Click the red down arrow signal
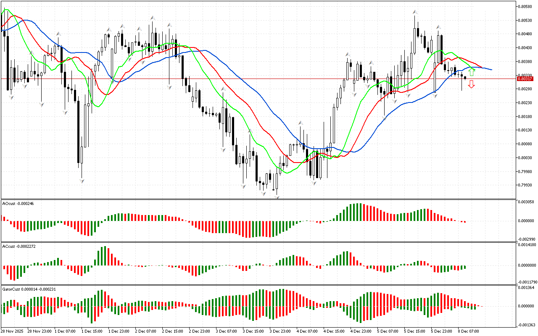Screen dimensions: 538x336 [x=472, y=84]
